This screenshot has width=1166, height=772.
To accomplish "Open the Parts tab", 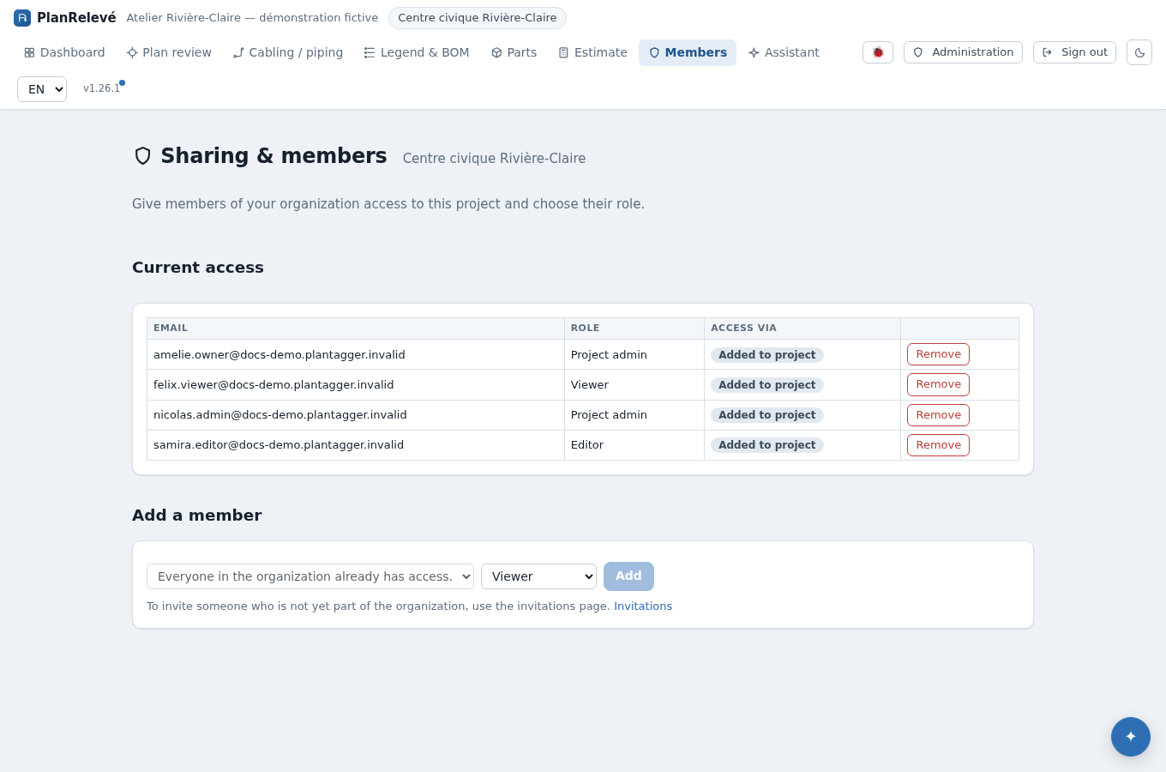I will [x=514, y=52].
